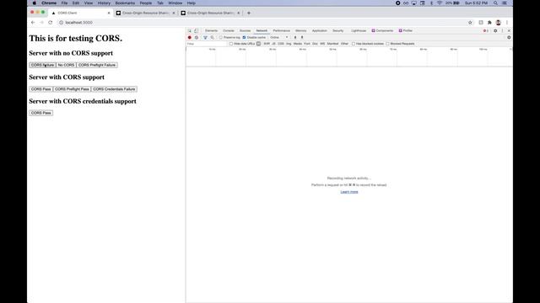Enable Has blocked cookies checkbox
Image resolution: width=540 pixels, height=303 pixels.
pyautogui.click(x=354, y=44)
